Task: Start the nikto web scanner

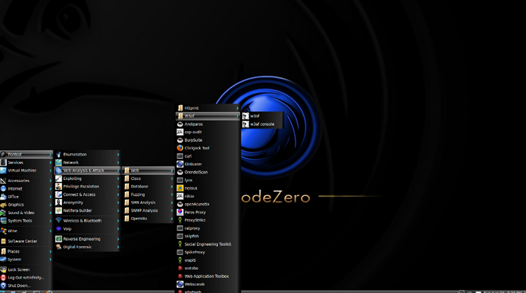Action: point(188,196)
